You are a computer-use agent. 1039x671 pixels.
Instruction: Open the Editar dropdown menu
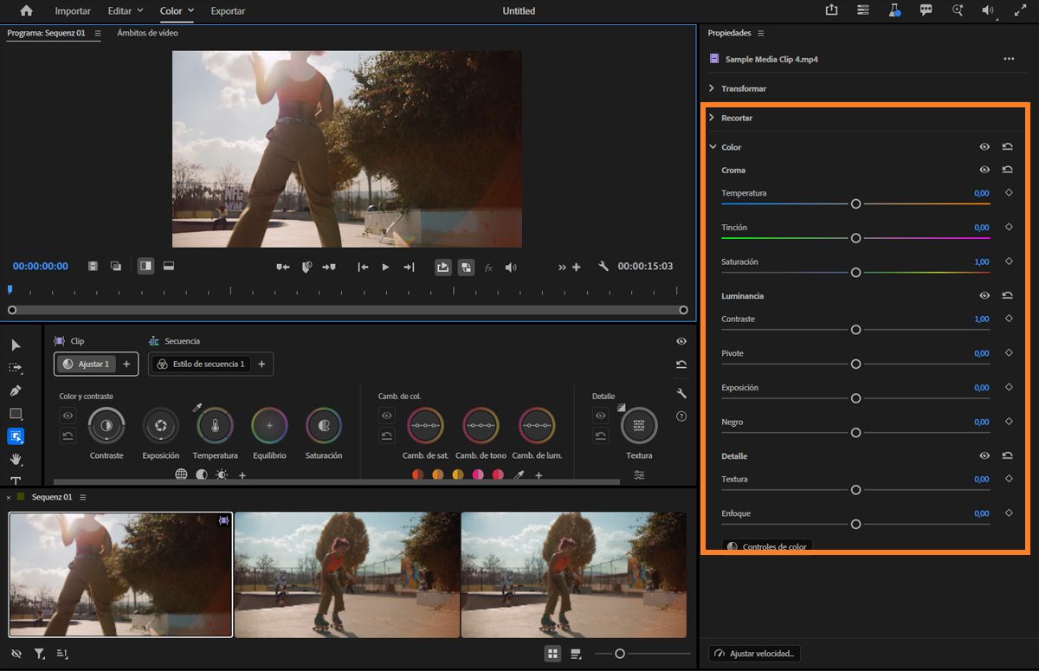tap(126, 11)
